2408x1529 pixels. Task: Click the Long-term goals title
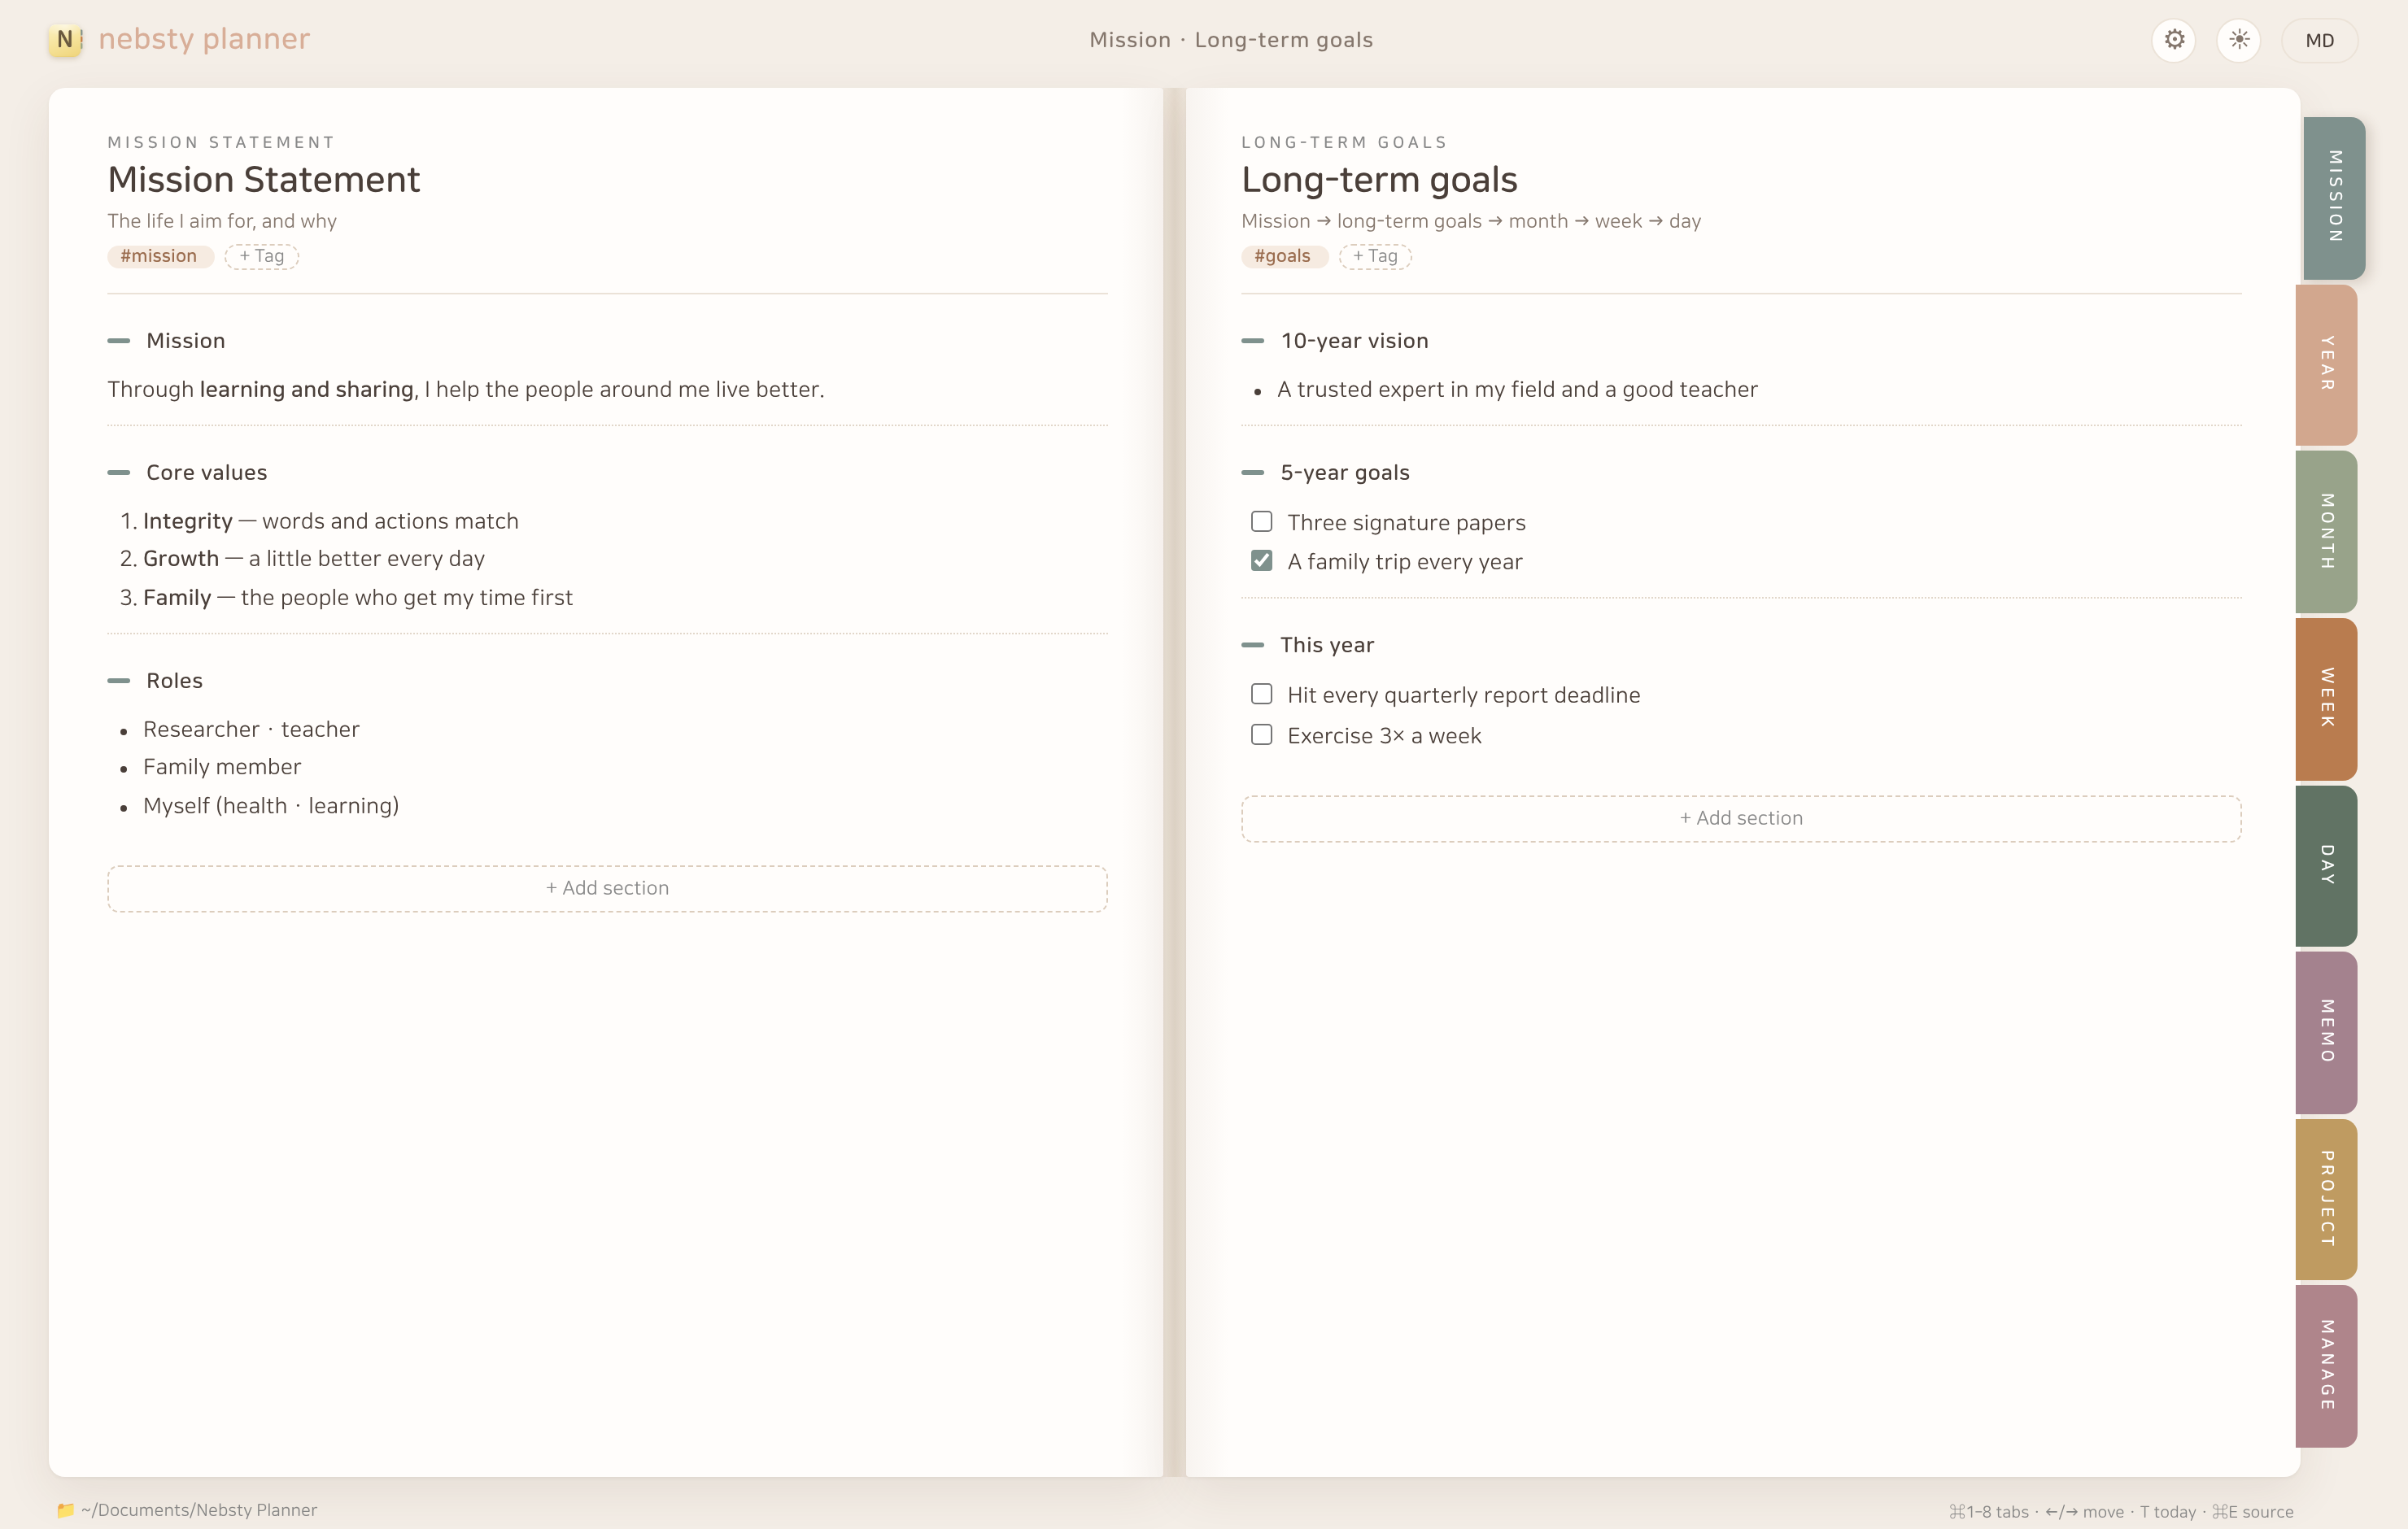pyautogui.click(x=1379, y=180)
